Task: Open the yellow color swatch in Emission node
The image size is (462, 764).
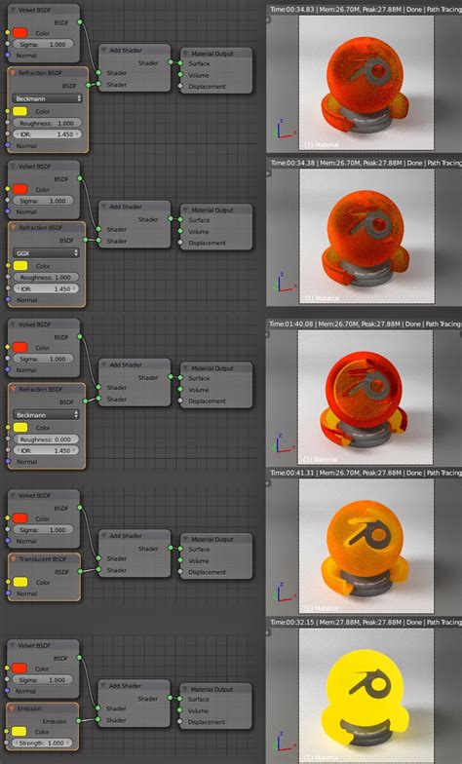Action: pyautogui.click(x=19, y=731)
